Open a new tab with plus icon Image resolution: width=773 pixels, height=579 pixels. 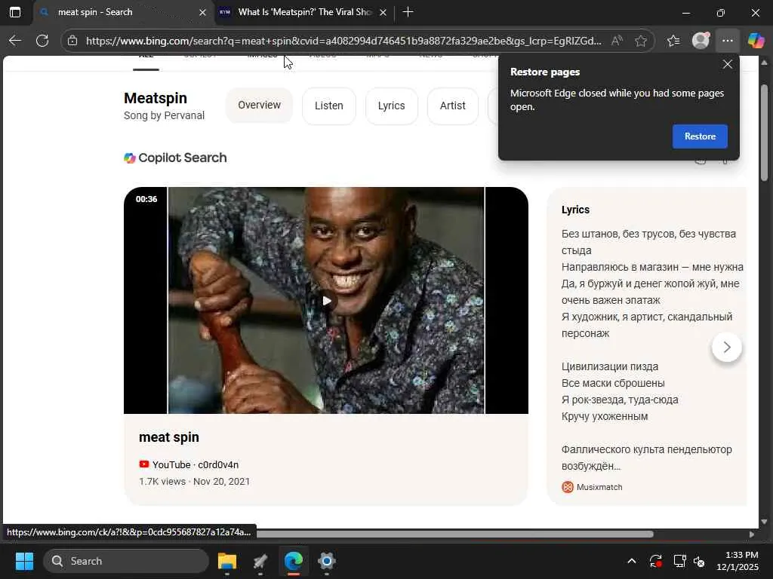click(408, 12)
